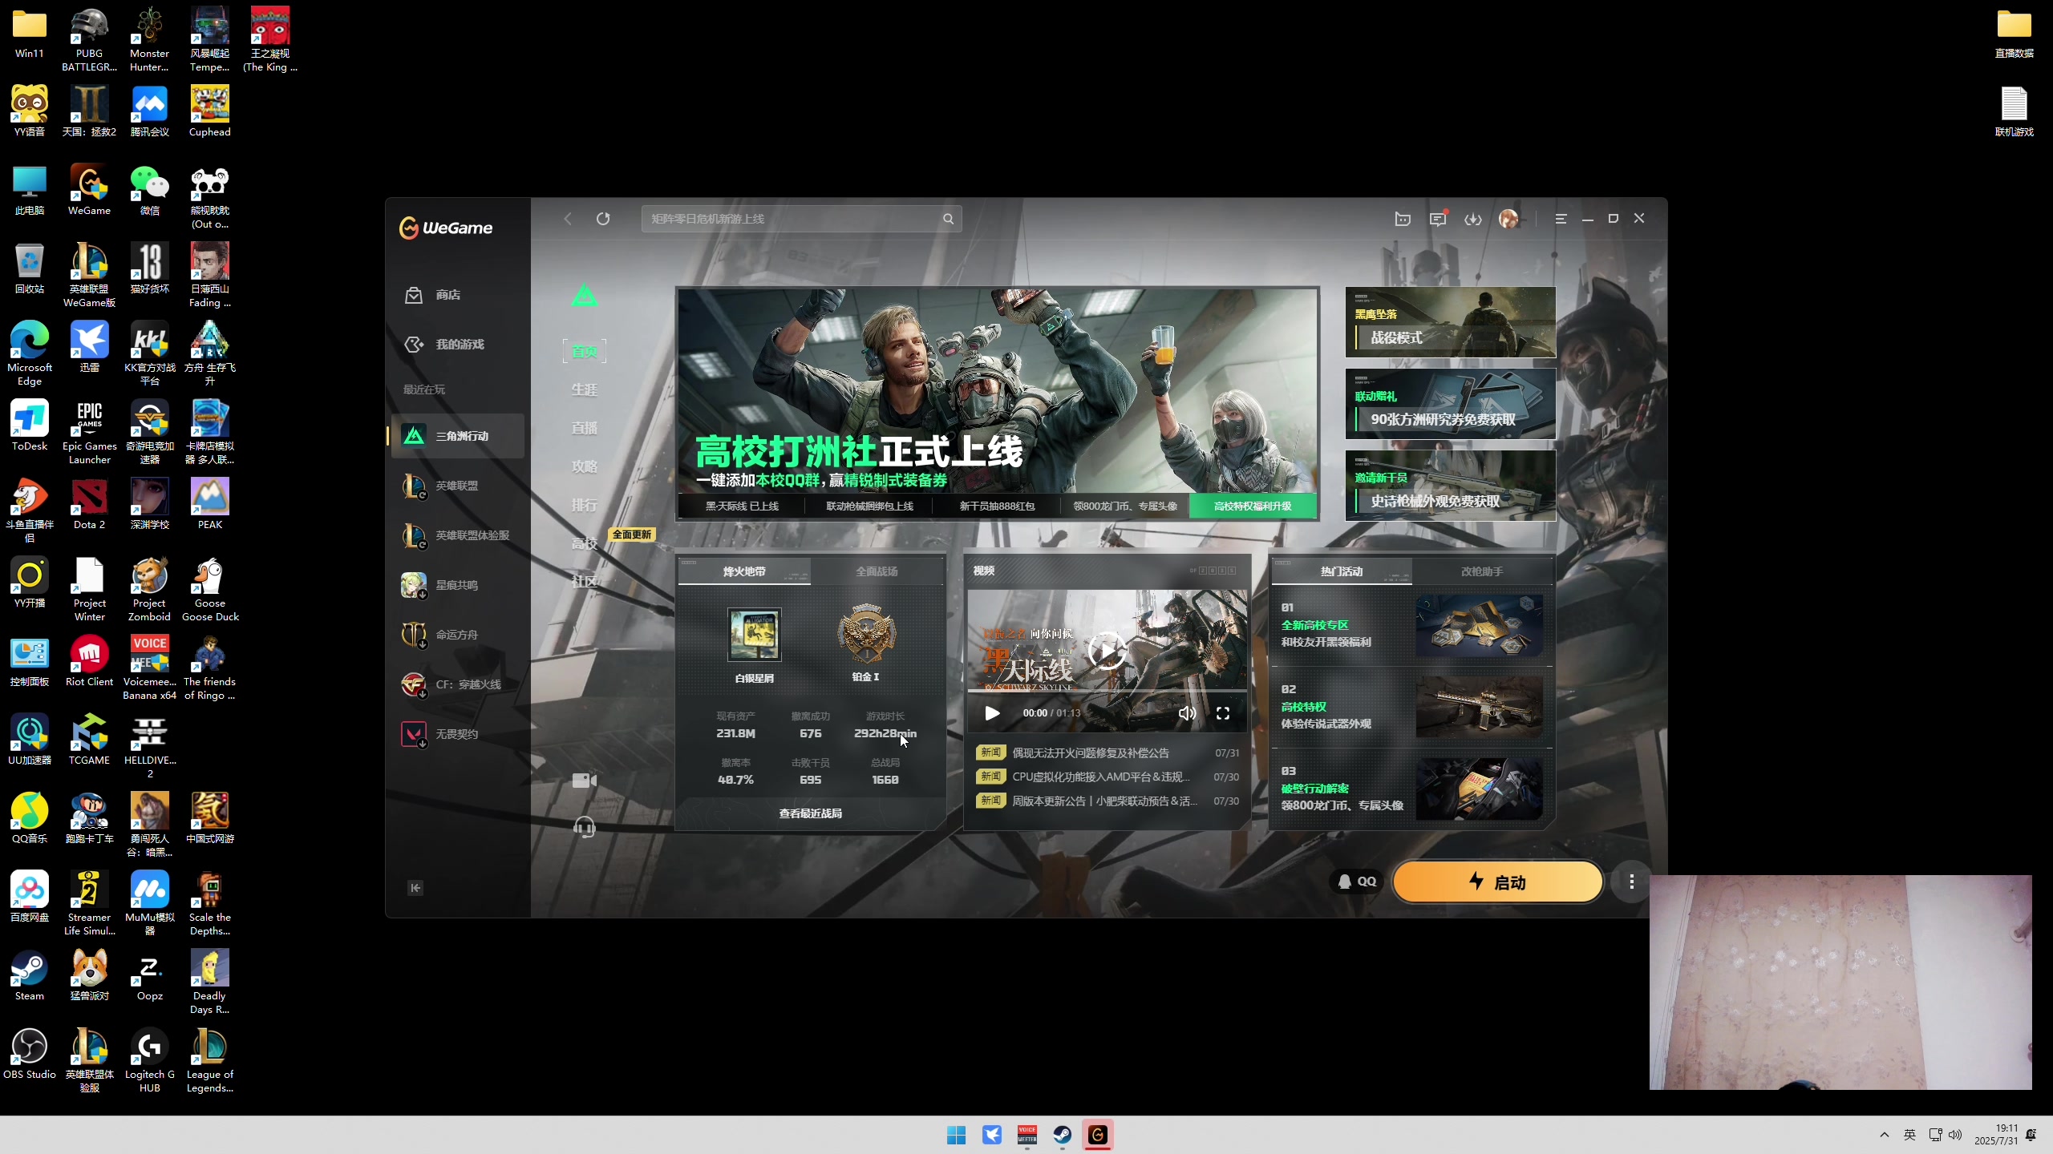Enter fullscreen for the video player
The height and width of the screenshot is (1154, 2053).
click(x=1222, y=713)
